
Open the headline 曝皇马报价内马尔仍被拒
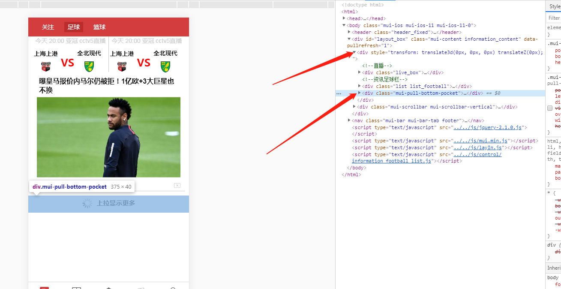(107, 86)
